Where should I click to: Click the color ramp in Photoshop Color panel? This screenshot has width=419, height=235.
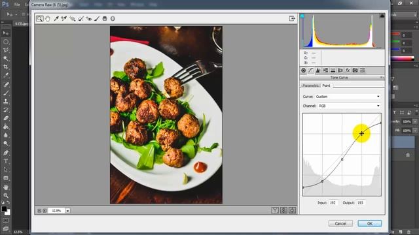pos(403,59)
